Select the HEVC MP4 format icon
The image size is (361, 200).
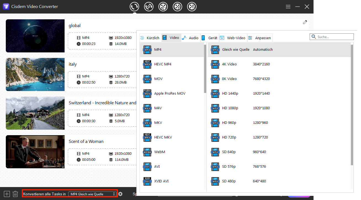[x=147, y=64]
